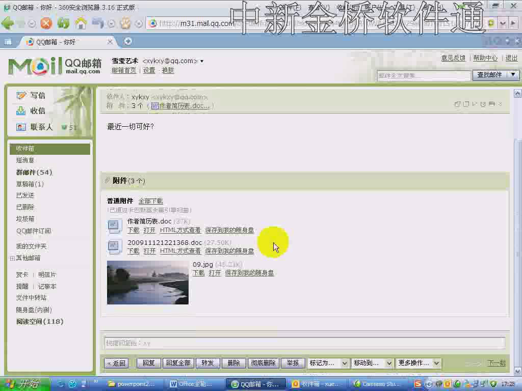Screen dimensions: 522x391
Task: Click the 下一封 next mail link
Action: (x=497, y=363)
